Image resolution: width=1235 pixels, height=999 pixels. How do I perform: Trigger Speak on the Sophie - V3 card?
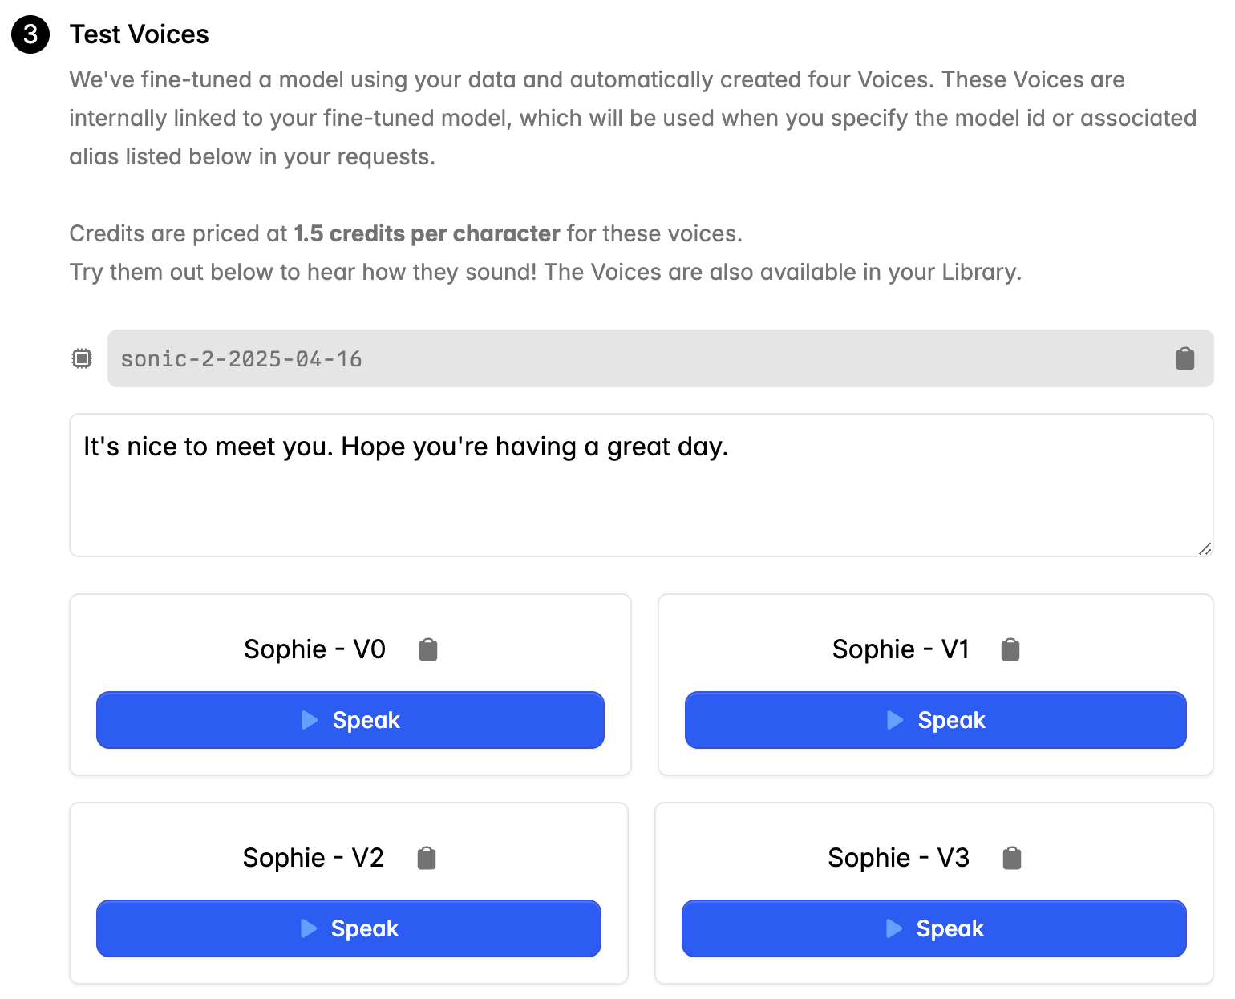coord(933,928)
